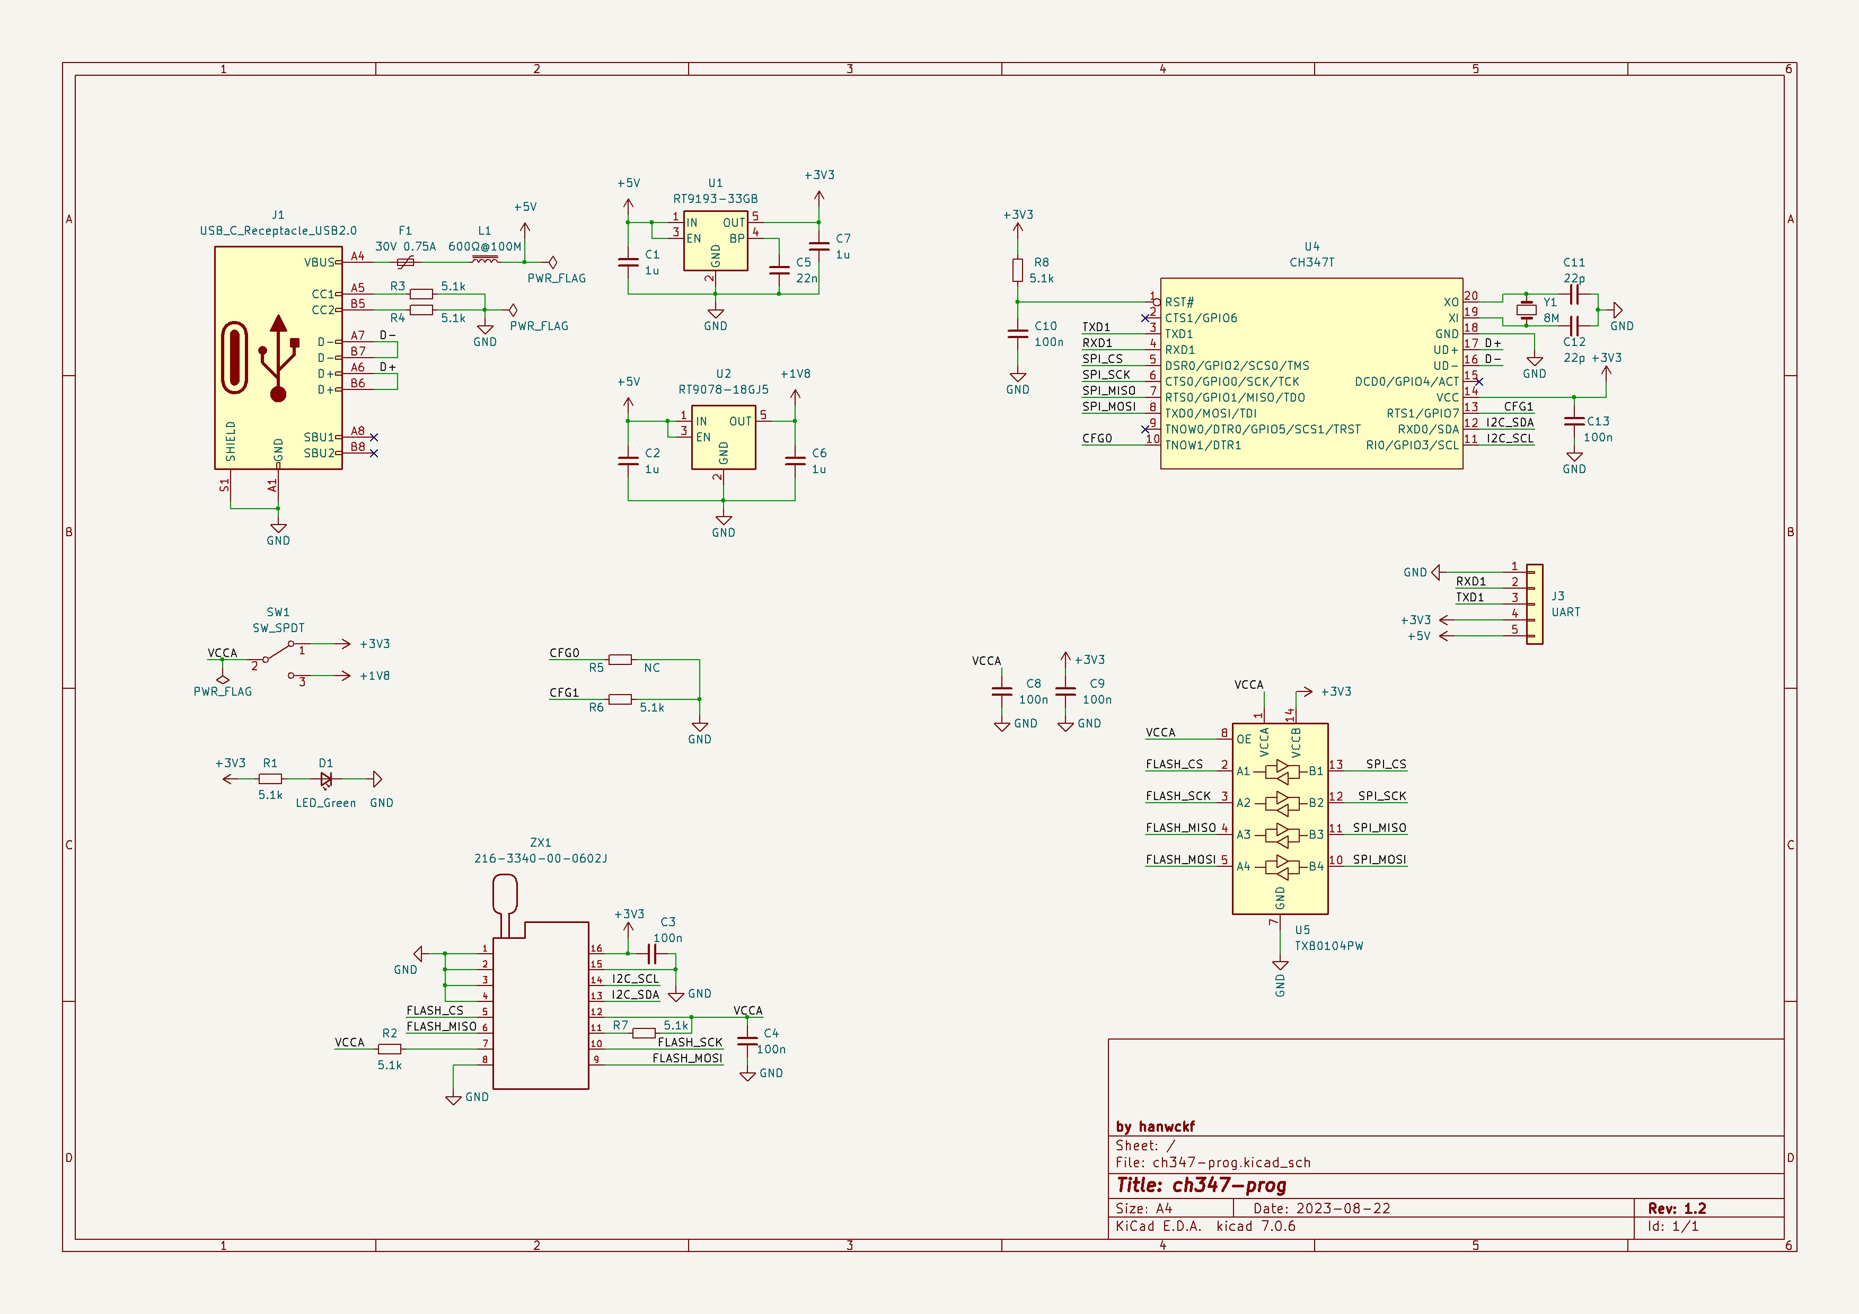Select the ferrite bead L1 symbol

point(484,261)
